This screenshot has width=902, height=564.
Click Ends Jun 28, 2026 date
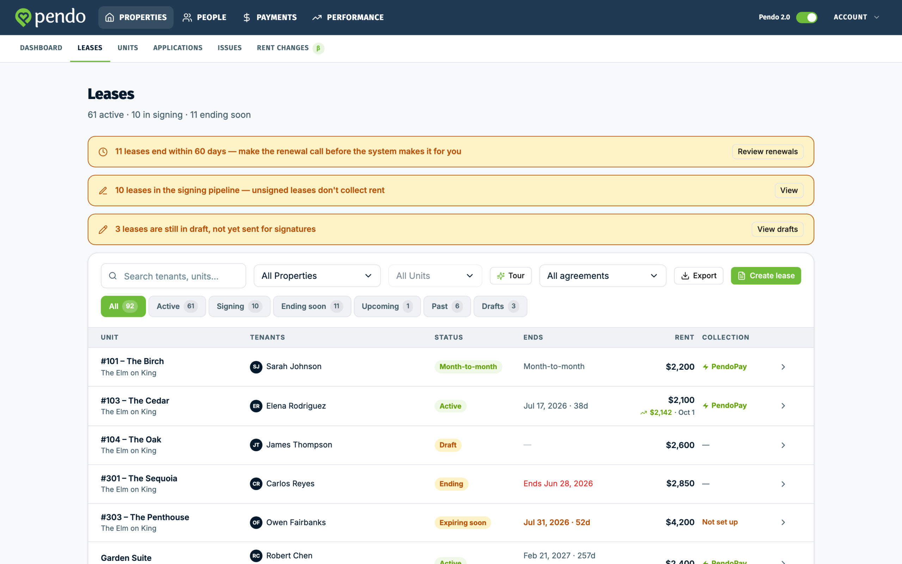558,483
